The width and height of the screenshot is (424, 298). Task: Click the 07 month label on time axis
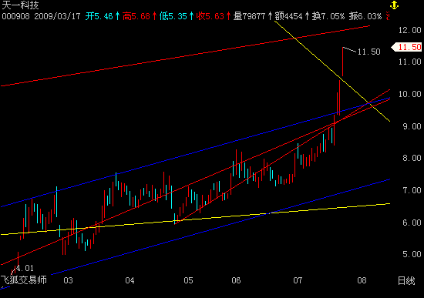[x=298, y=280]
